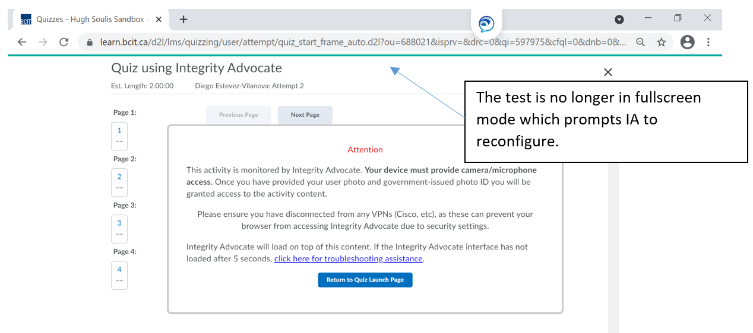
Task: Click the browser back arrow
Action: [22, 42]
